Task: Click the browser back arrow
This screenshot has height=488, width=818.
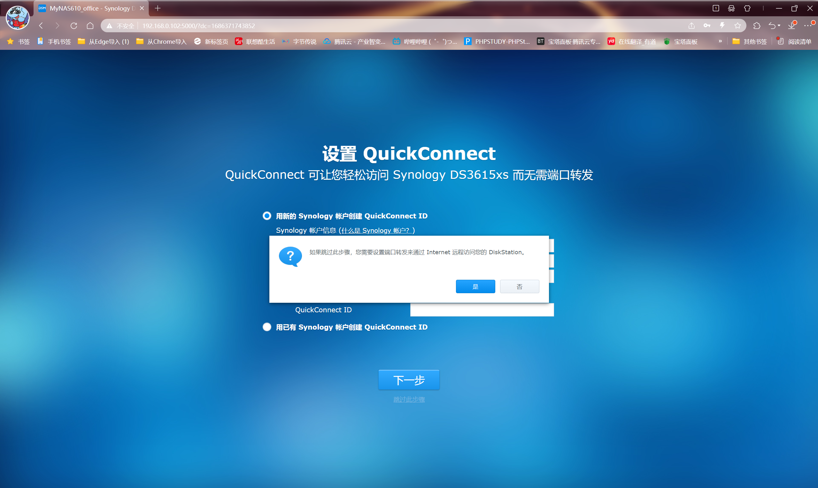Action: pyautogui.click(x=41, y=26)
